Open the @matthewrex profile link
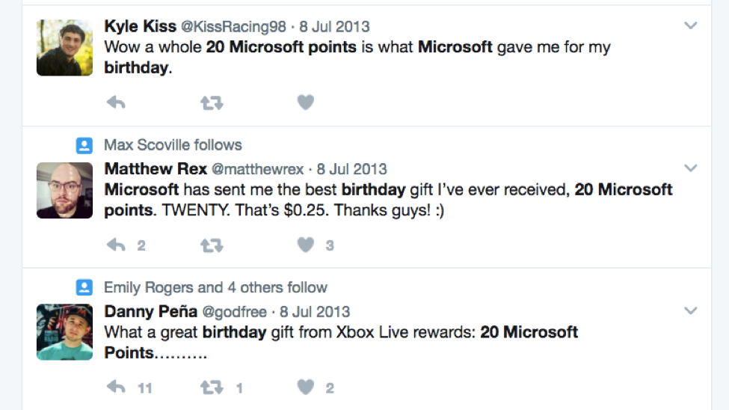 coord(257,169)
